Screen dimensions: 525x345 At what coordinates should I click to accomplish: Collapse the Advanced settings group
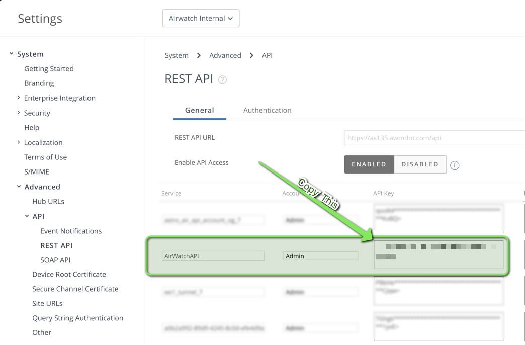18,187
